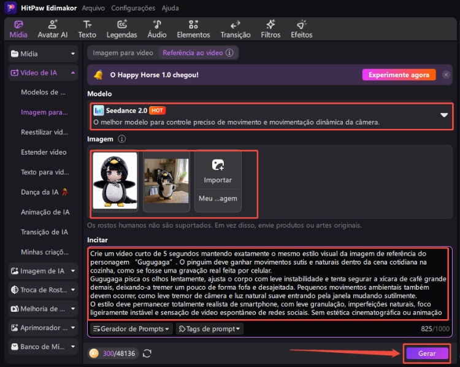Select the Texto tool
The image size is (460, 367).
pyautogui.click(x=87, y=29)
